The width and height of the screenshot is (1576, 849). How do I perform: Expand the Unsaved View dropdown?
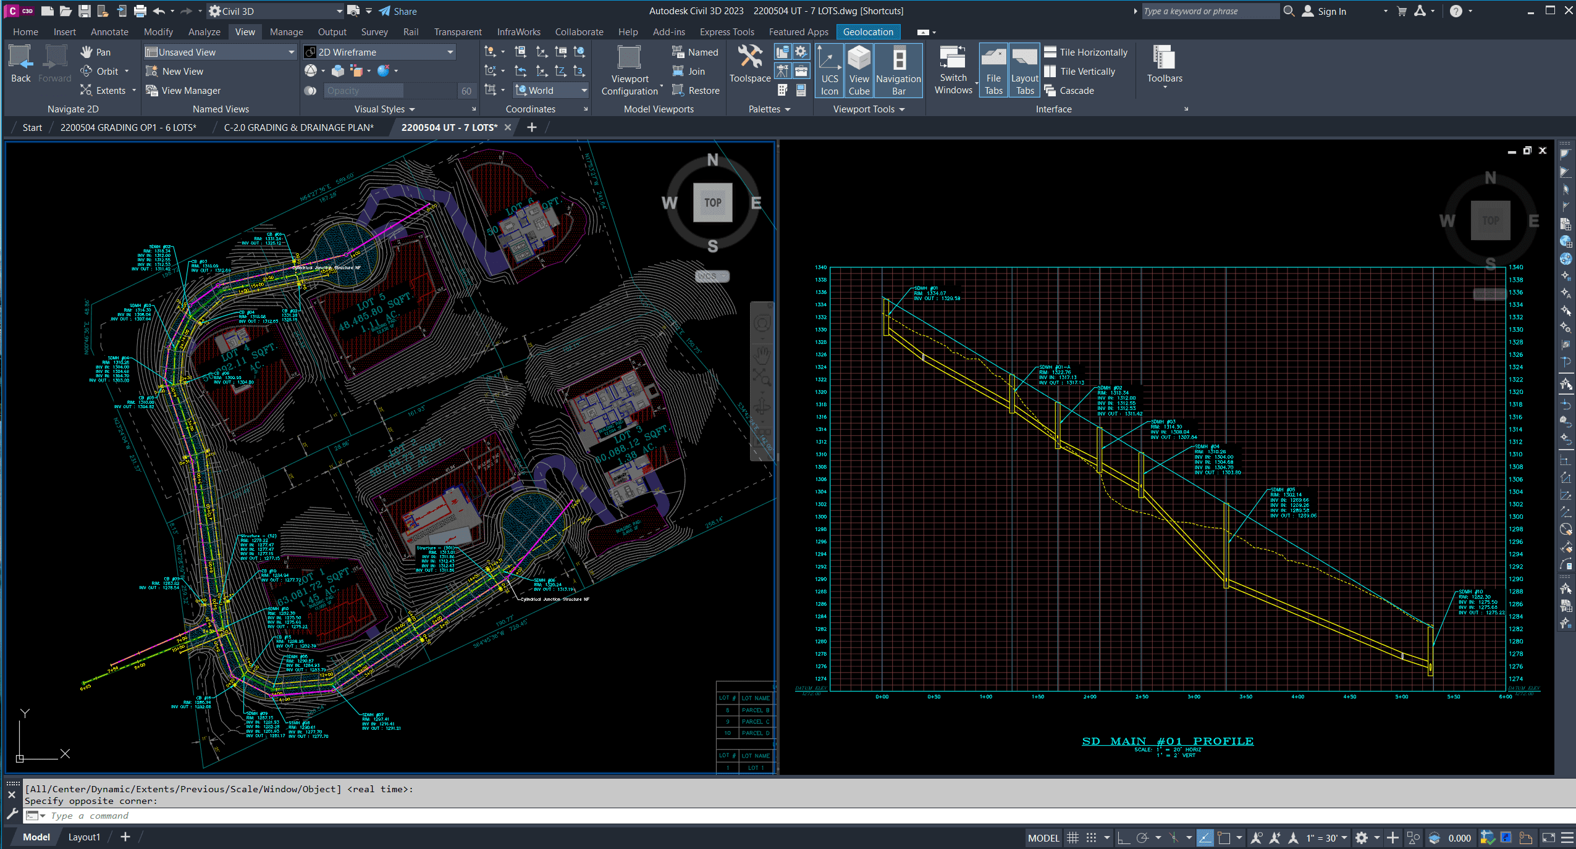pos(291,52)
